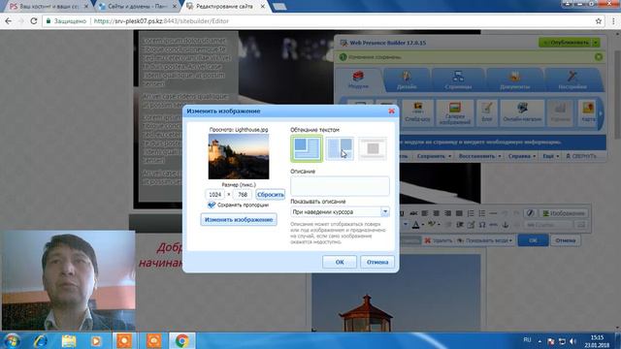Open the 'Справка' dropdown menu
Screen dimensions: 621x349
[522, 156]
